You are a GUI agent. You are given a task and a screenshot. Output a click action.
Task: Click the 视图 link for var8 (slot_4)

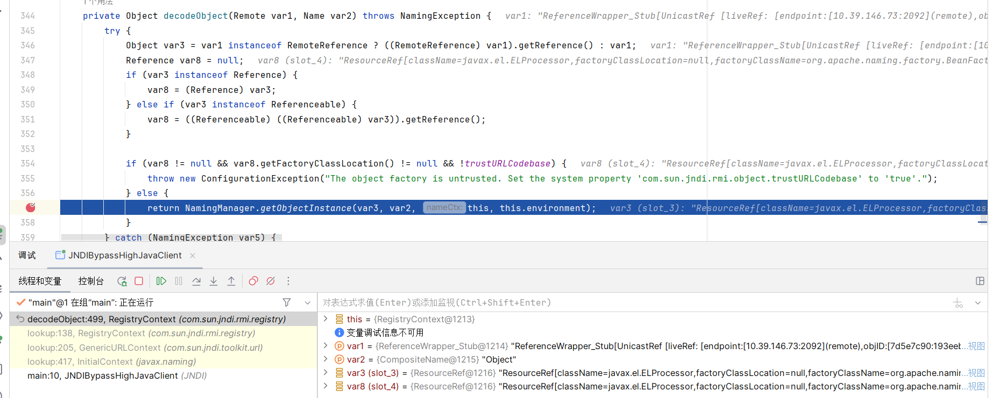(976, 386)
